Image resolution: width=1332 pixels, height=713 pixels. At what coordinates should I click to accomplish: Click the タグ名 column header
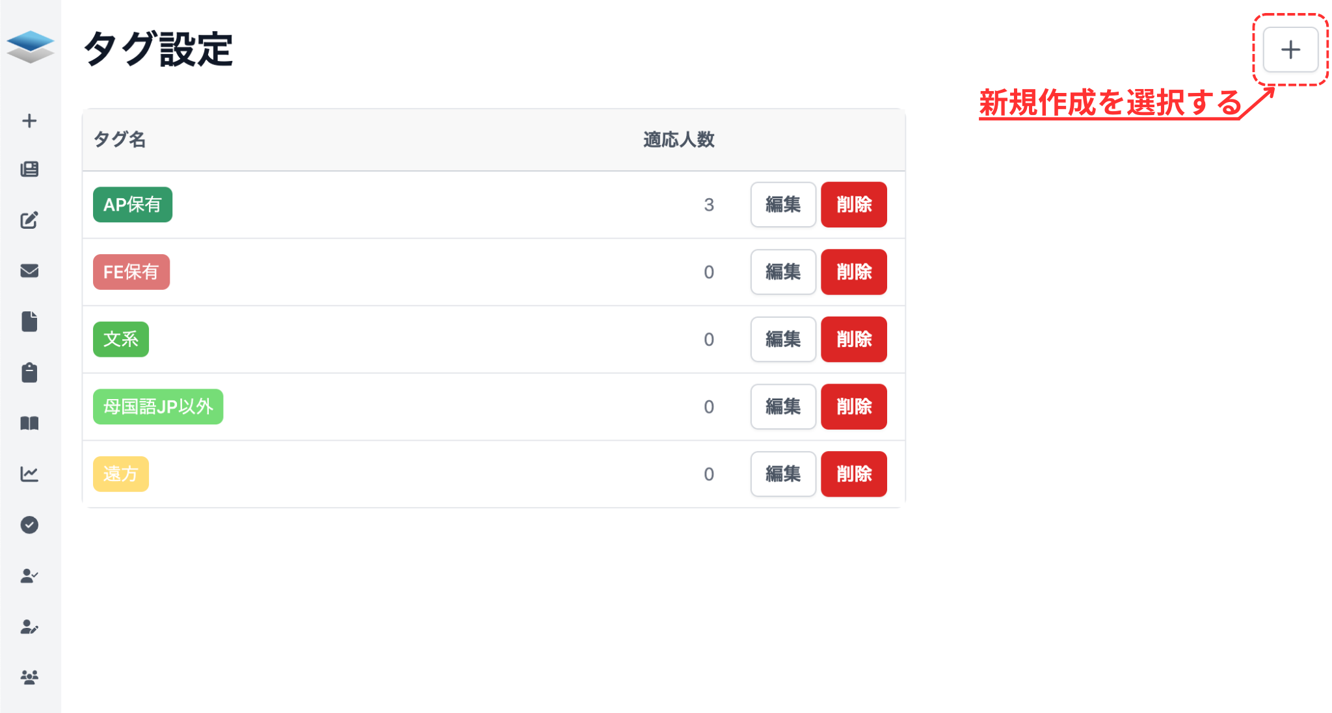(120, 140)
